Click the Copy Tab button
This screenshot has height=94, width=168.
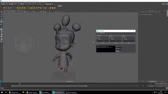(x=162, y=81)
